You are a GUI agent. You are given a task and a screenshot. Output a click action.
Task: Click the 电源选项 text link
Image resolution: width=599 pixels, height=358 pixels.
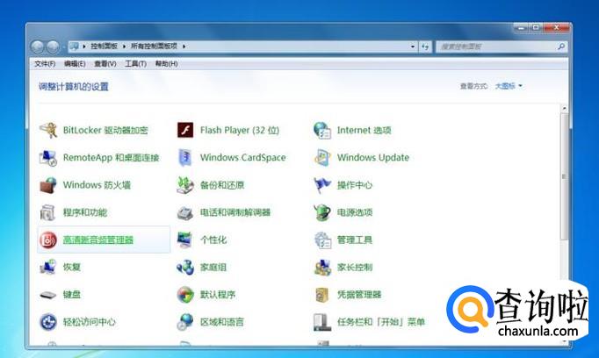355,212
